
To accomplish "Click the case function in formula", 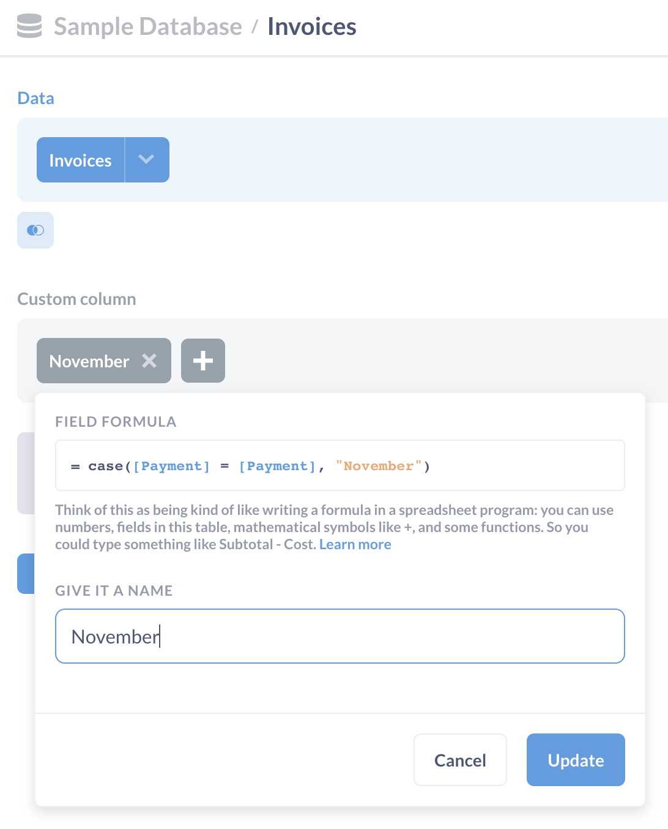I will (x=105, y=466).
